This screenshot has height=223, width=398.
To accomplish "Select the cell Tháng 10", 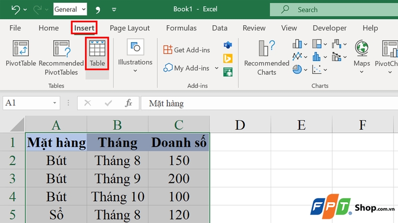I will pyautogui.click(x=117, y=196).
